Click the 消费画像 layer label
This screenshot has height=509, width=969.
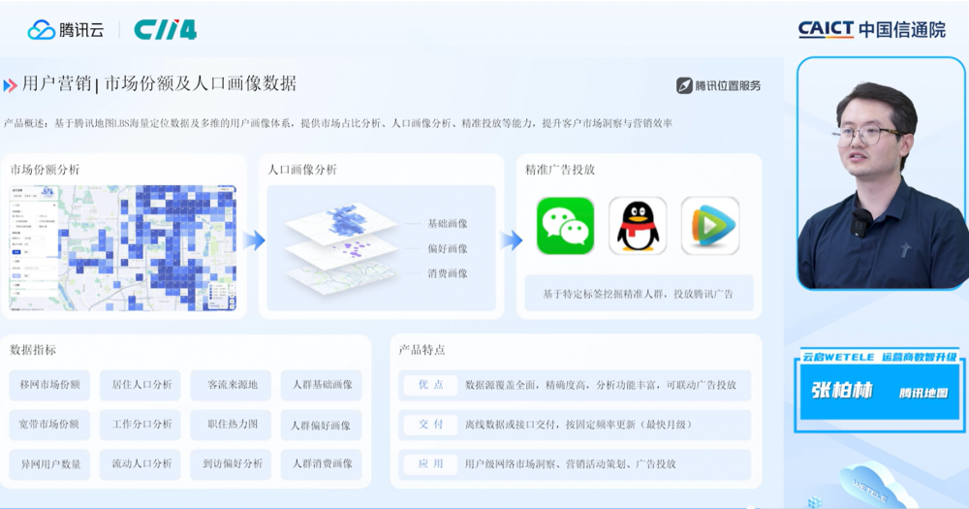point(448,273)
